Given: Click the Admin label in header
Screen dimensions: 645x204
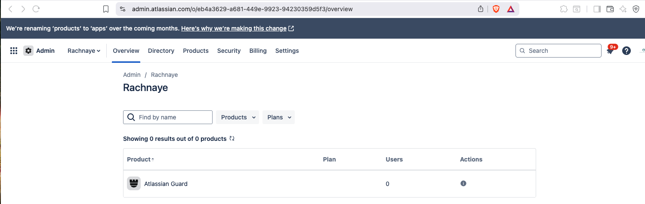Looking at the screenshot, I should point(45,51).
